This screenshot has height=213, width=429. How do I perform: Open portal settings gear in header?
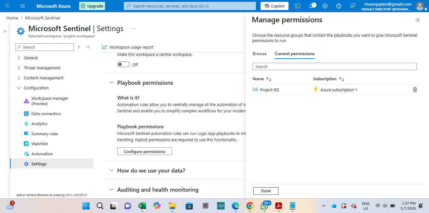coord(325,6)
